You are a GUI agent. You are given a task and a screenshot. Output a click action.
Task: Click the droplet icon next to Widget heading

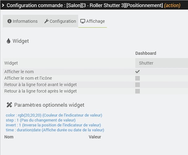8,41
